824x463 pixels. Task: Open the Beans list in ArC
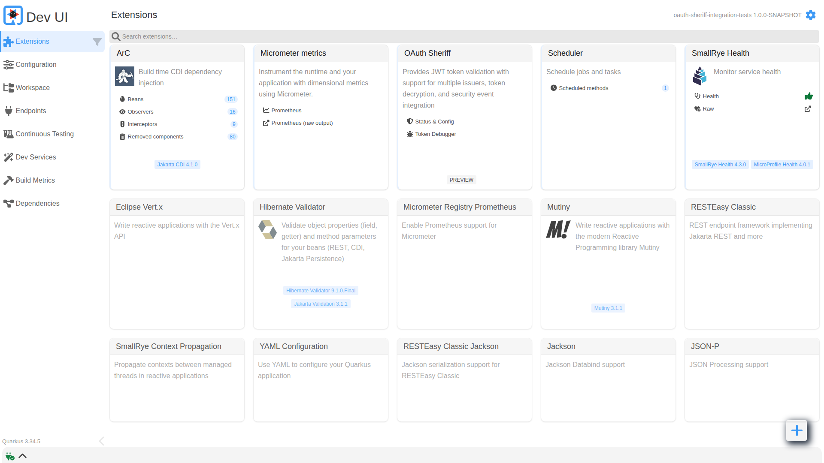136,99
